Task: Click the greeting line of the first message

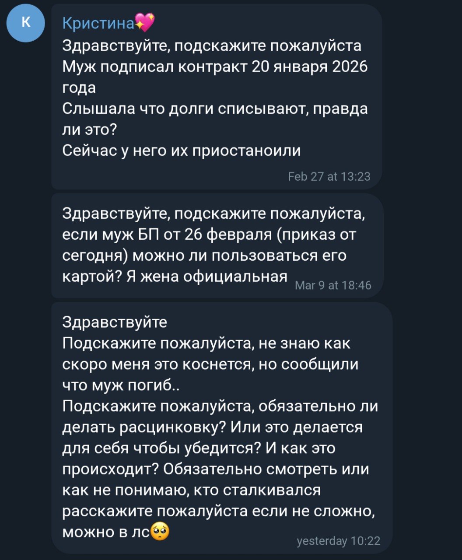Action: tap(212, 46)
